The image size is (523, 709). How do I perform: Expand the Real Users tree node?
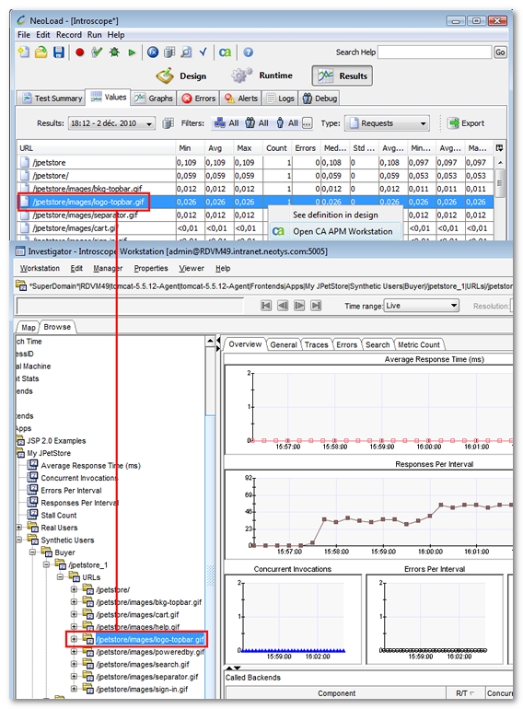19,528
